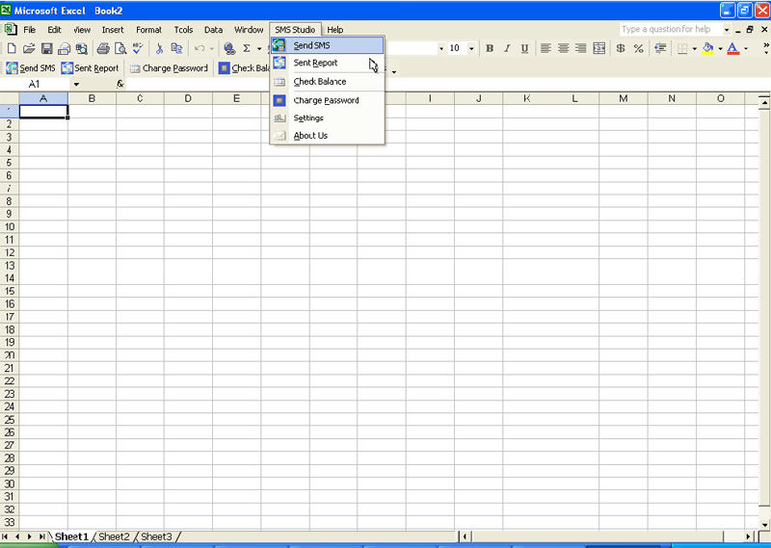Open the Help menu
771x548 pixels.
334,30
